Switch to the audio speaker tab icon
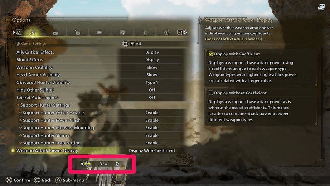 [145, 33]
